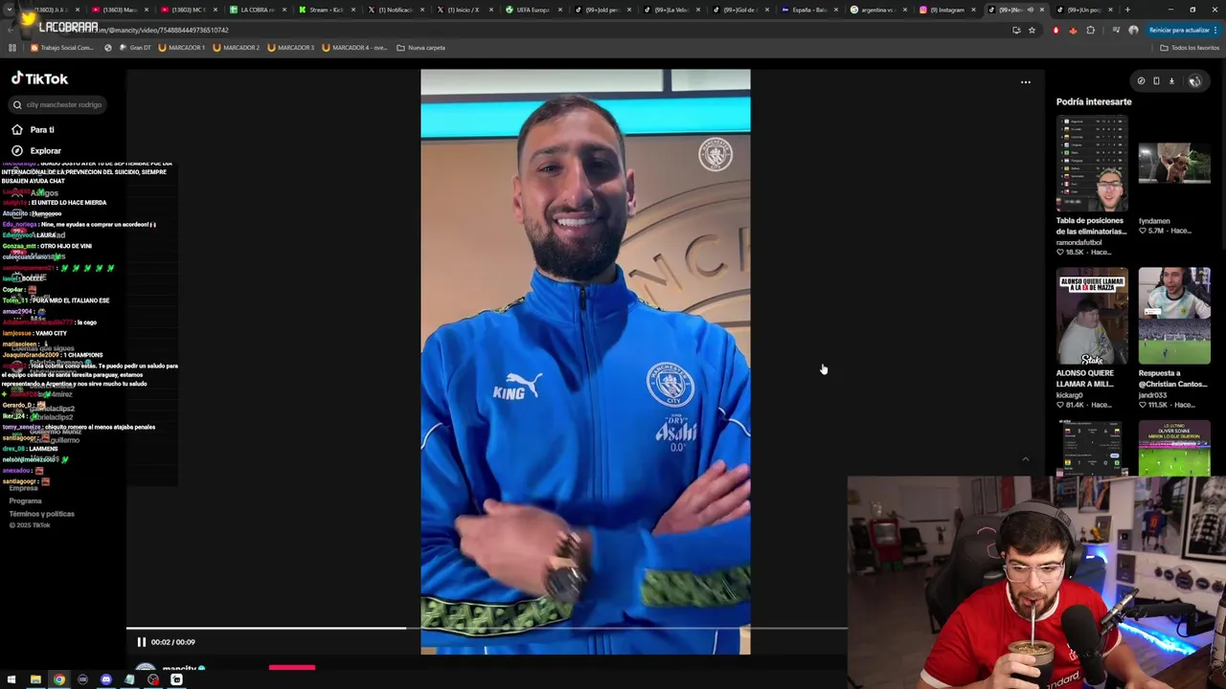Click the red extension icon in Chrome toolbar
Viewport: 1226px width, 689px height.
coord(1056,30)
